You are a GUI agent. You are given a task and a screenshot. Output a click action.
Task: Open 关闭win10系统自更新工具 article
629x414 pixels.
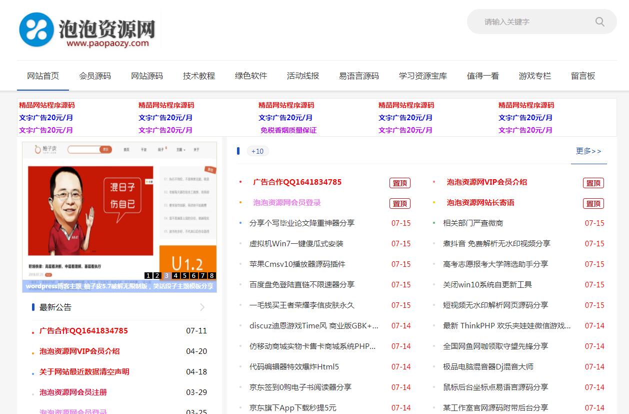pyautogui.click(x=487, y=285)
